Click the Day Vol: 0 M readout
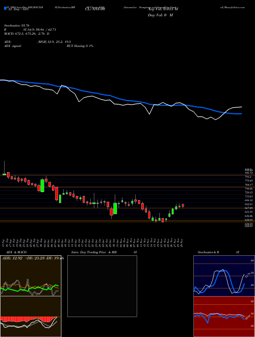 coord(160,15)
